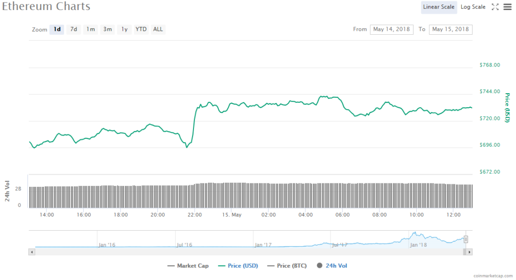Click the navigator range handle
The height and width of the screenshot is (280, 516).
[466, 239]
